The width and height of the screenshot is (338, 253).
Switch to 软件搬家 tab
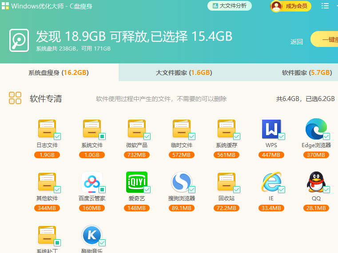[x=307, y=72]
